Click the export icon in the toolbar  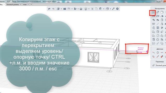pos(75,9)
